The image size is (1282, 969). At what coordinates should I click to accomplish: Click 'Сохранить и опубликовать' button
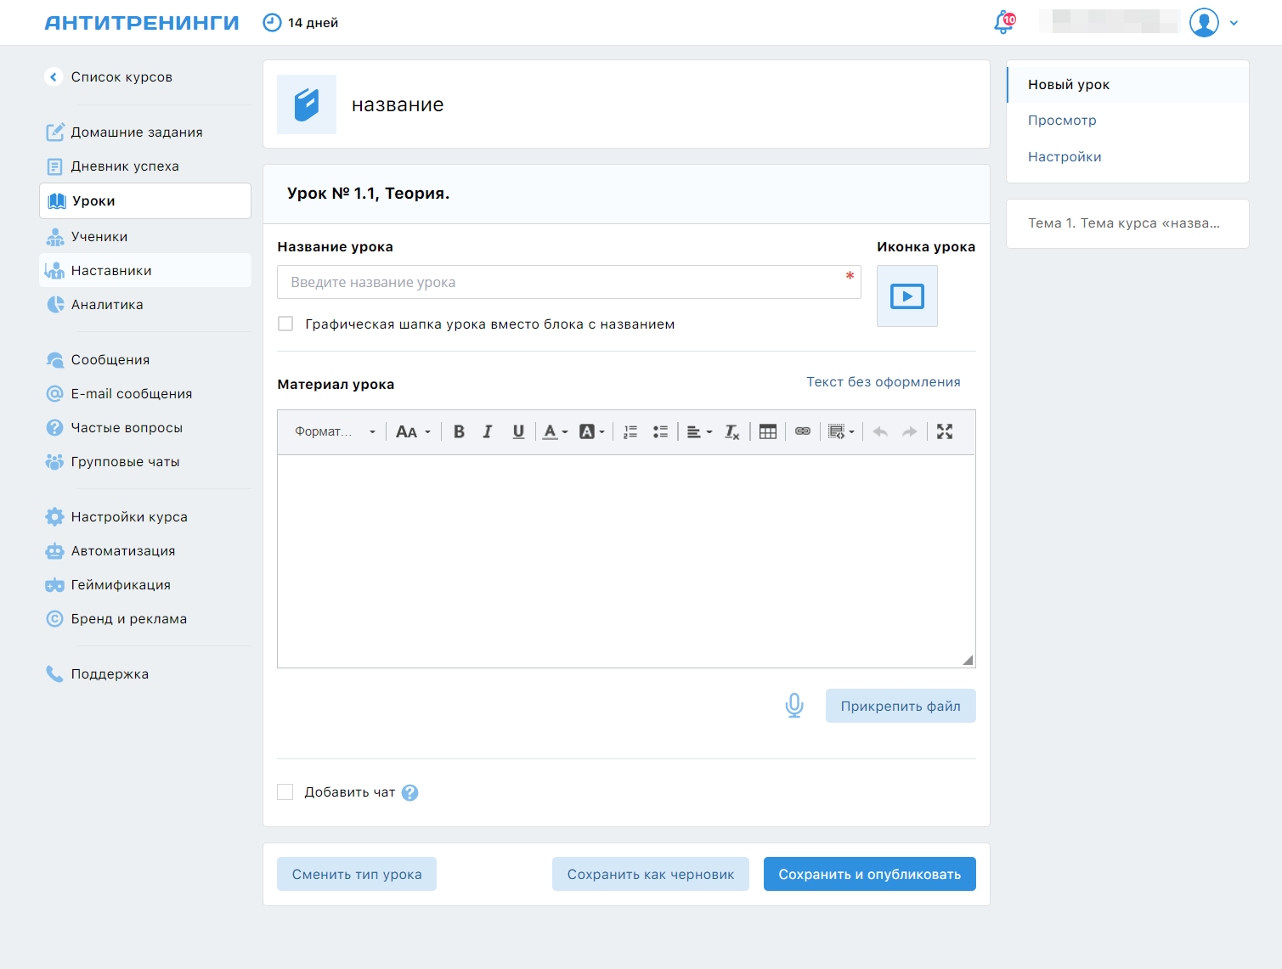point(869,874)
